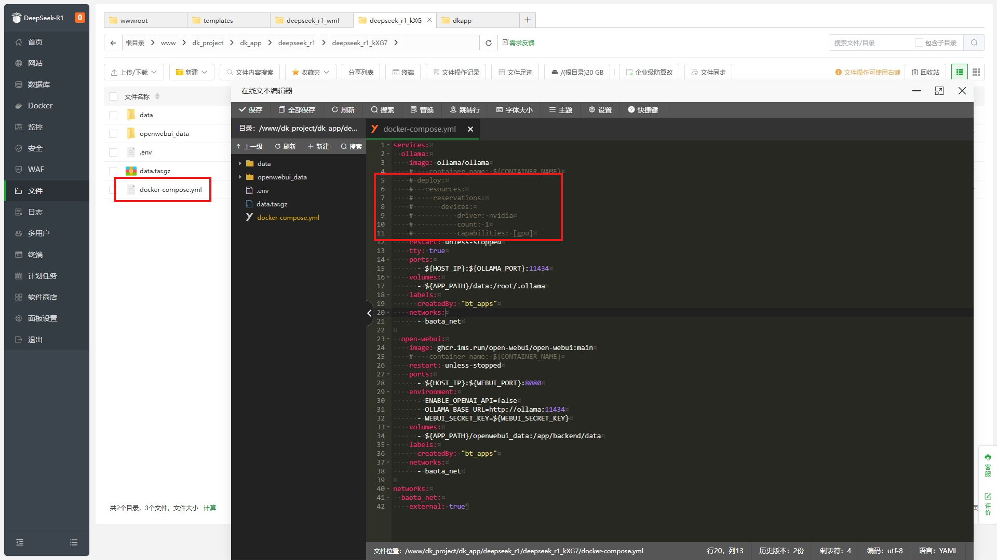Open the Upload/Download dropdown
Viewport: 997px width, 560px height.
point(134,72)
